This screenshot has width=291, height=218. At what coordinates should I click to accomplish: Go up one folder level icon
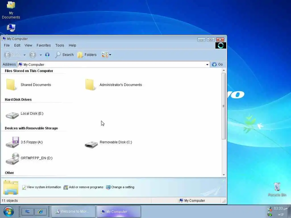47,55
